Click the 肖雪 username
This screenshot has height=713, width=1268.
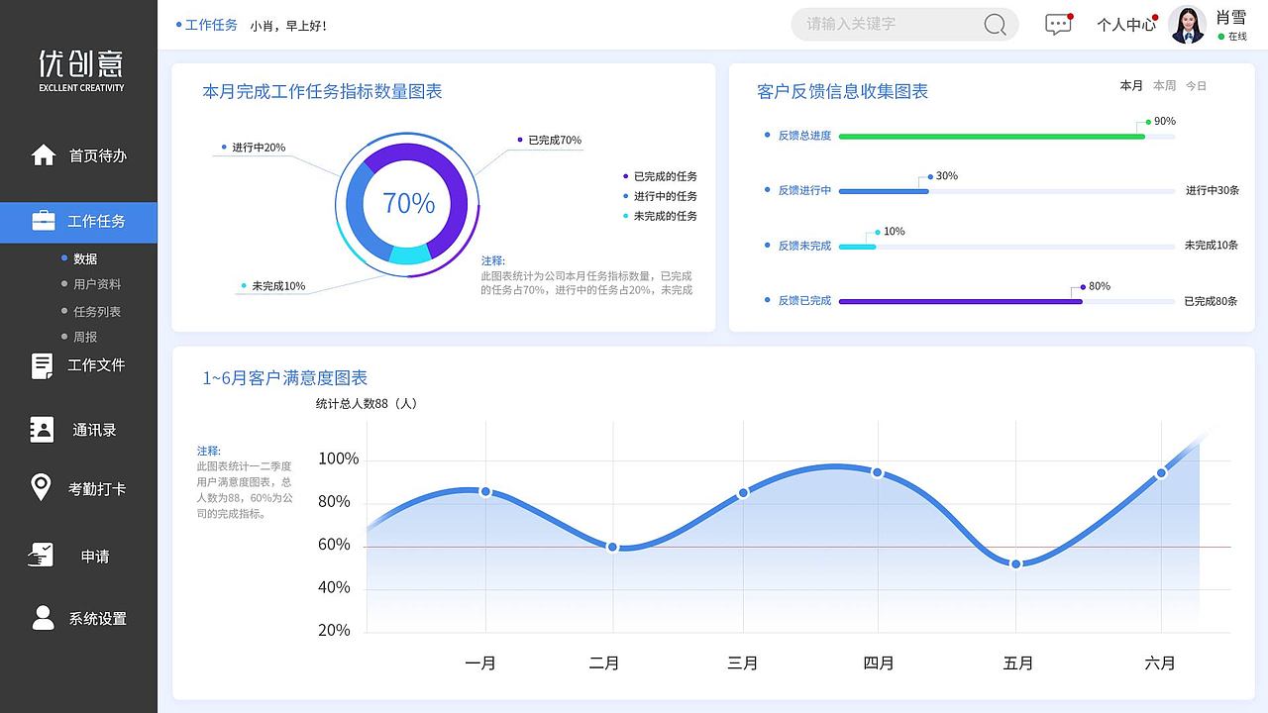pos(1231,17)
